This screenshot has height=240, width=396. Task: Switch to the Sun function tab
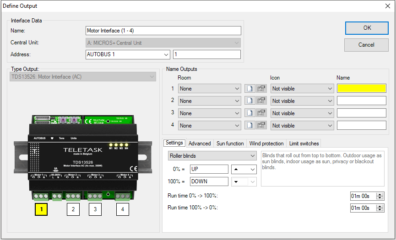pos(230,144)
